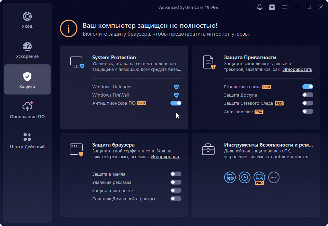Click Игнорировать link under Защита браузера
Screen dimensions: 328x226
click(165, 157)
